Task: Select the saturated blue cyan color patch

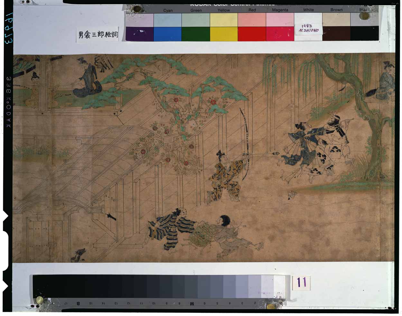Action: coord(168,34)
